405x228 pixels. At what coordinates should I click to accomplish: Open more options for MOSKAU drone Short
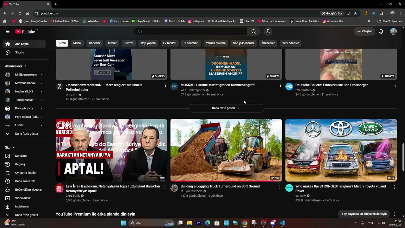click(x=280, y=85)
